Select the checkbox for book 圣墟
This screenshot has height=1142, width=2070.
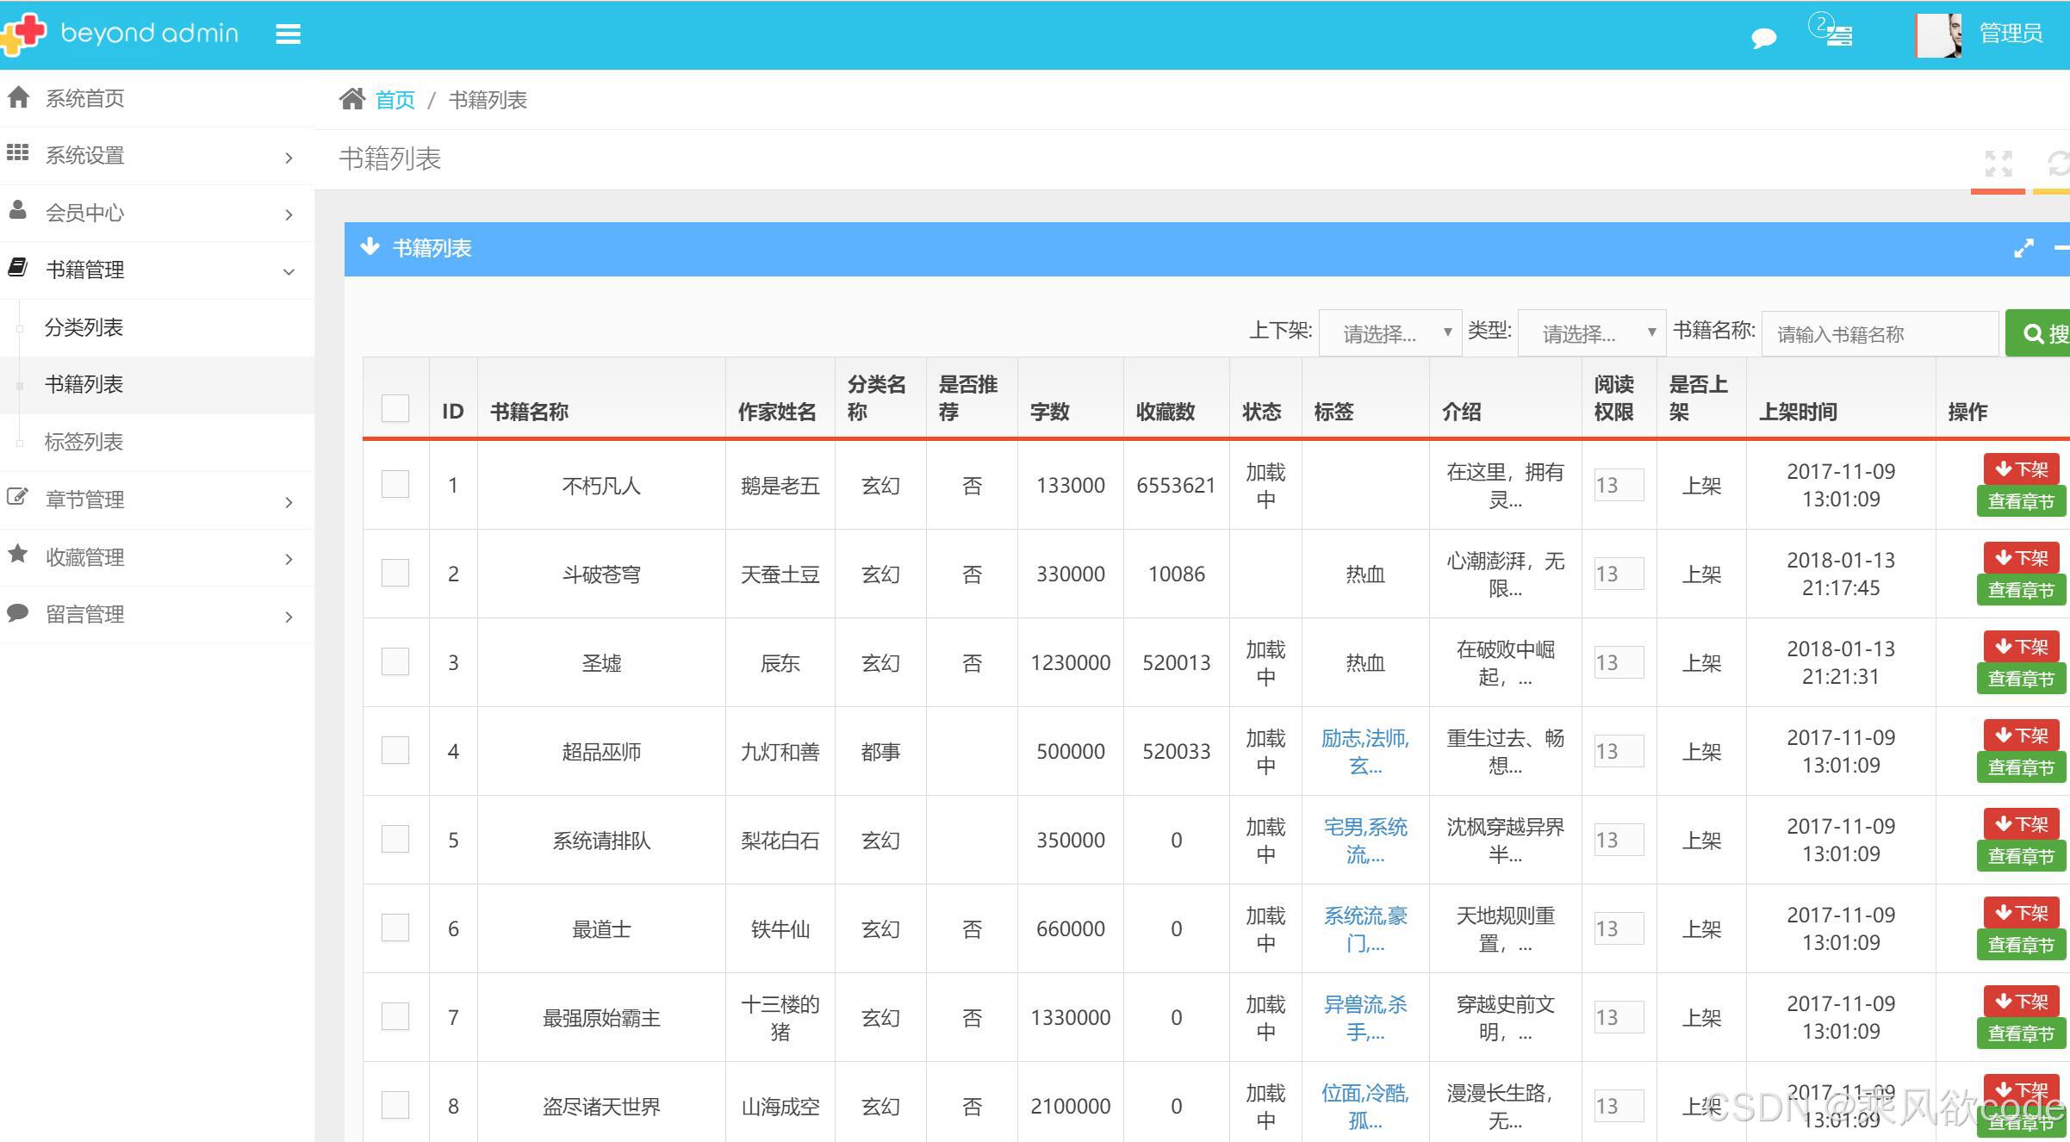[x=395, y=662]
